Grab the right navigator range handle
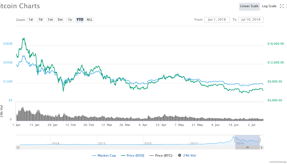287x164 pixels. (x=259, y=140)
